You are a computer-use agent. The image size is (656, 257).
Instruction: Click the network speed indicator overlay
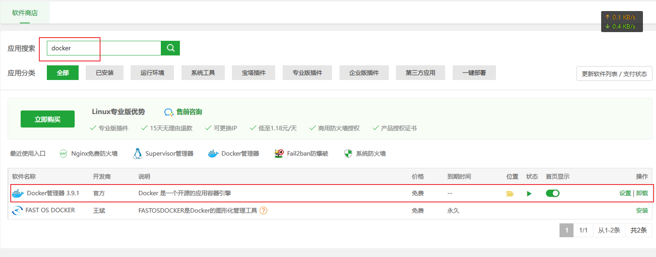[622, 22]
